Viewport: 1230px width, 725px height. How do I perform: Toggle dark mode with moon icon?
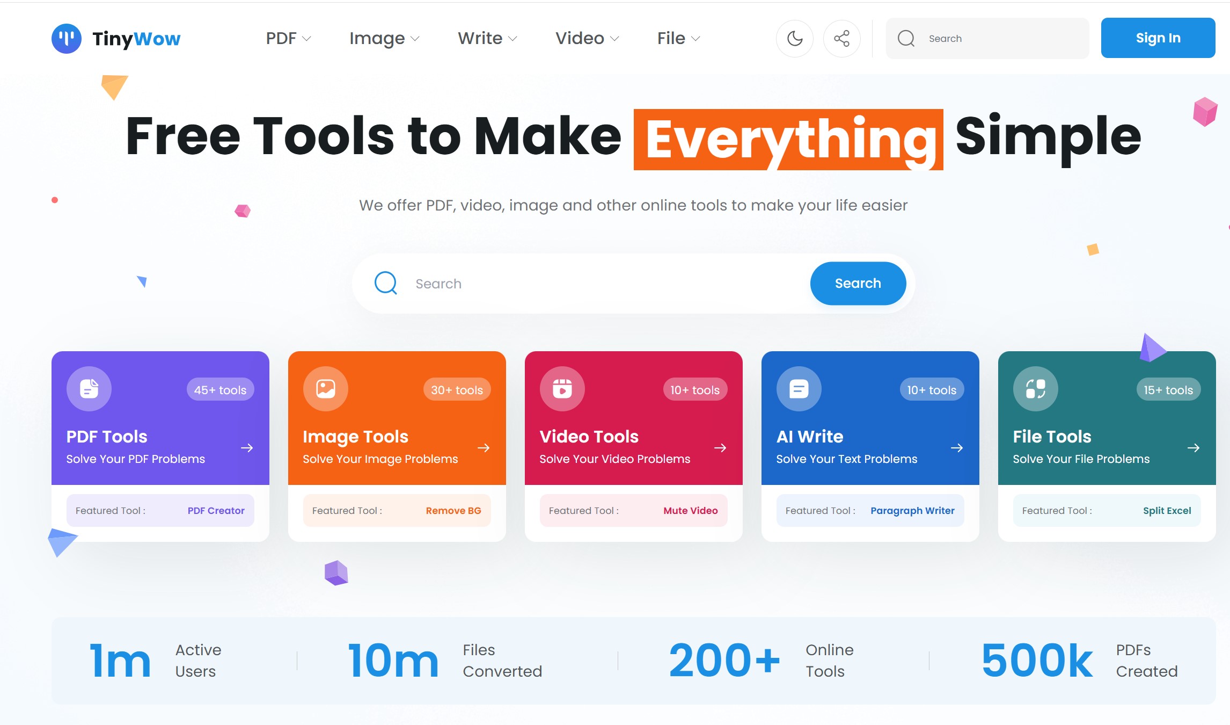pyautogui.click(x=794, y=38)
